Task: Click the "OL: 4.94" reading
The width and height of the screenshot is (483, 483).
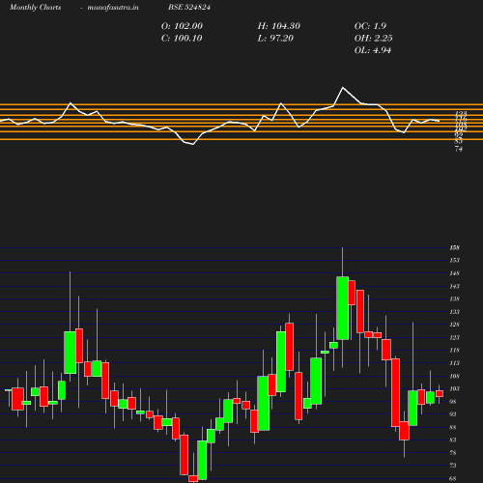Action: pos(373,50)
